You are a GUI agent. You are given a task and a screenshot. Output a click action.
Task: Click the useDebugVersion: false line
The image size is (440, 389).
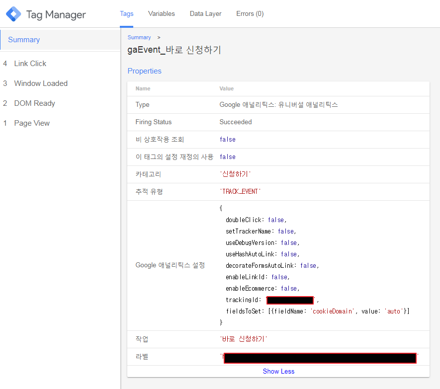pyautogui.click(x=263, y=243)
